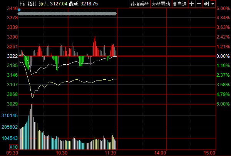Click the gray diamond marker strip
Viewport: 231px width, 156px height.
click(x=67, y=14)
